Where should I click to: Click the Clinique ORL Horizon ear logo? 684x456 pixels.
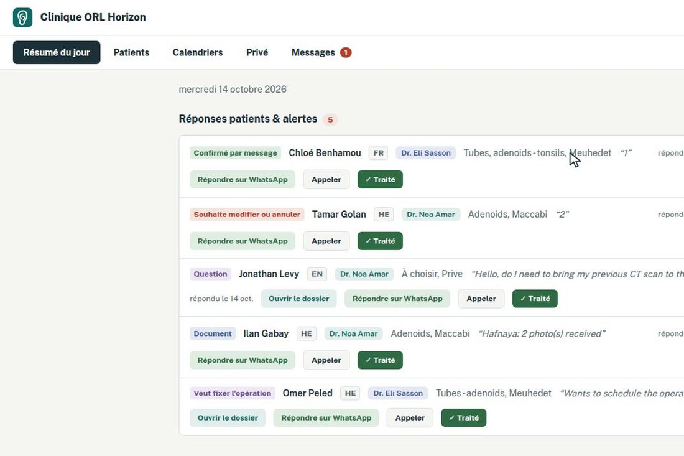coord(22,17)
